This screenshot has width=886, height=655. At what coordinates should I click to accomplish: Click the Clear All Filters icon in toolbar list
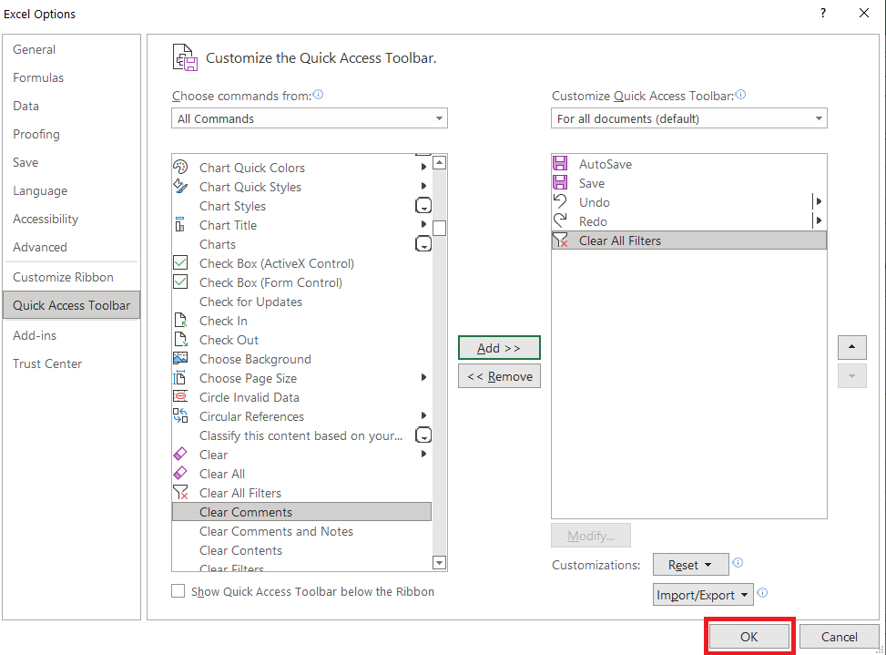pyautogui.click(x=560, y=241)
